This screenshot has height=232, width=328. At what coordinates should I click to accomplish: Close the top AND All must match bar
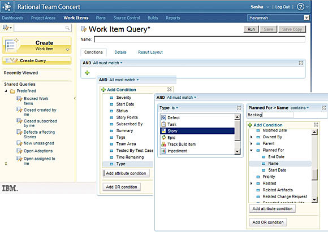[x=301, y=63]
